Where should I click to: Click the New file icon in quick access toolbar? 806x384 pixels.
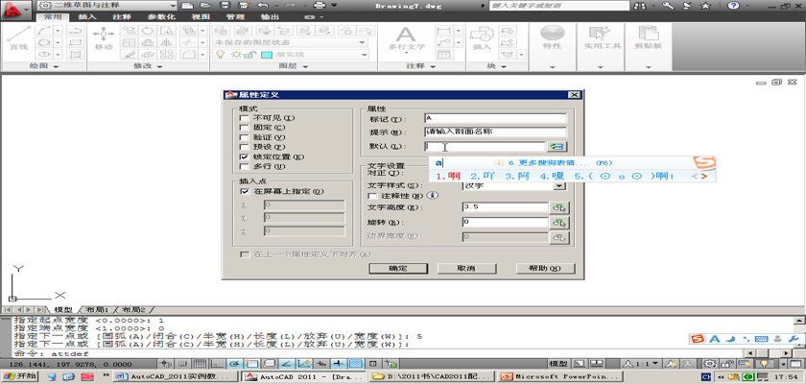(187, 6)
